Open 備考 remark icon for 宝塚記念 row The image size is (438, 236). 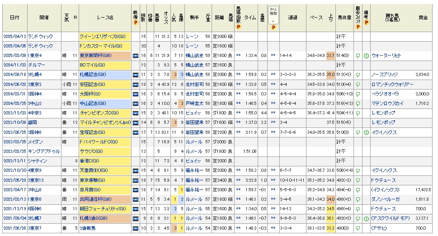point(366,132)
